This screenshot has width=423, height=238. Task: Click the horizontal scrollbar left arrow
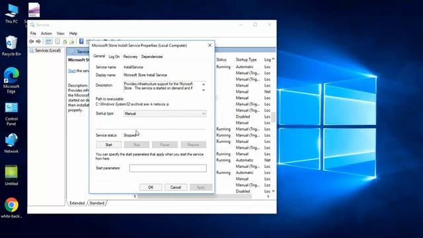[x=135, y=196]
